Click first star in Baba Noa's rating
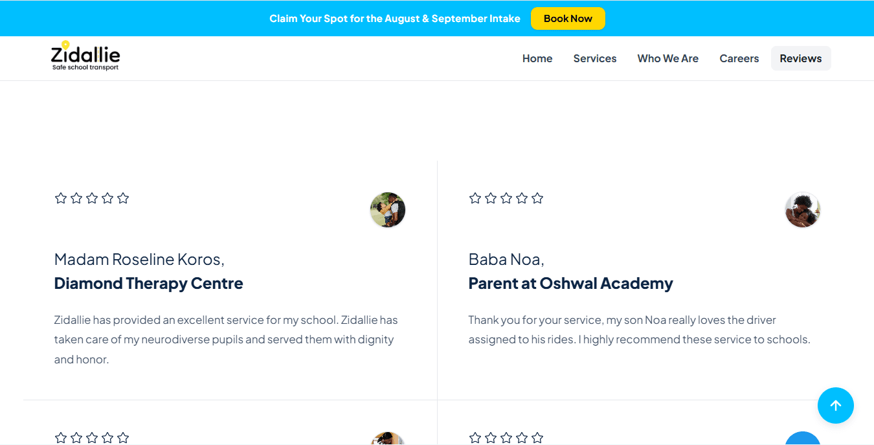Image resolution: width=874 pixels, height=445 pixels. point(475,198)
